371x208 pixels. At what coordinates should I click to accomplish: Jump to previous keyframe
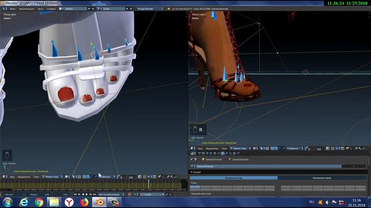click(x=79, y=195)
